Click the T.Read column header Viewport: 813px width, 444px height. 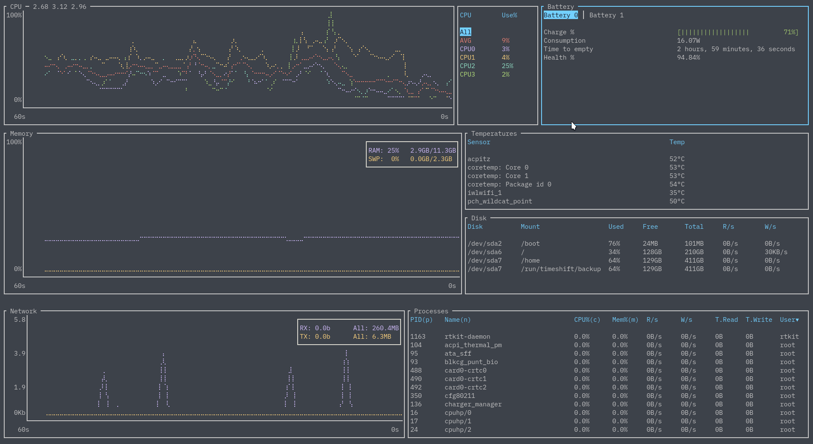pyautogui.click(x=727, y=320)
